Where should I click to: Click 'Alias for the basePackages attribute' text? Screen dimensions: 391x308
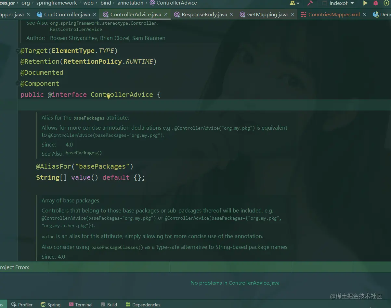point(85,118)
